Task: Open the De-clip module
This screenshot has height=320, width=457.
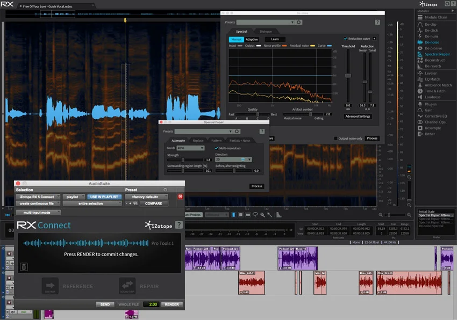Action: click(431, 25)
